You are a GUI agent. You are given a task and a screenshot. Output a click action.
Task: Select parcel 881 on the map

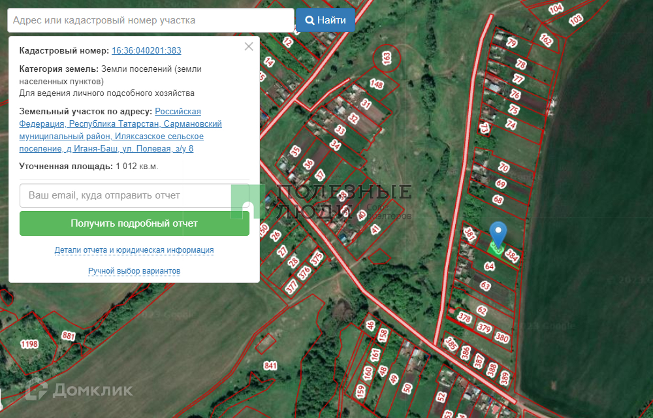[x=69, y=336]
